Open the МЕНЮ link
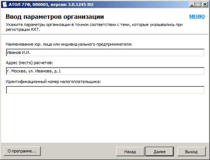This screenshot has width=210, height=160. pyautogui.click(x=197, y=17)
